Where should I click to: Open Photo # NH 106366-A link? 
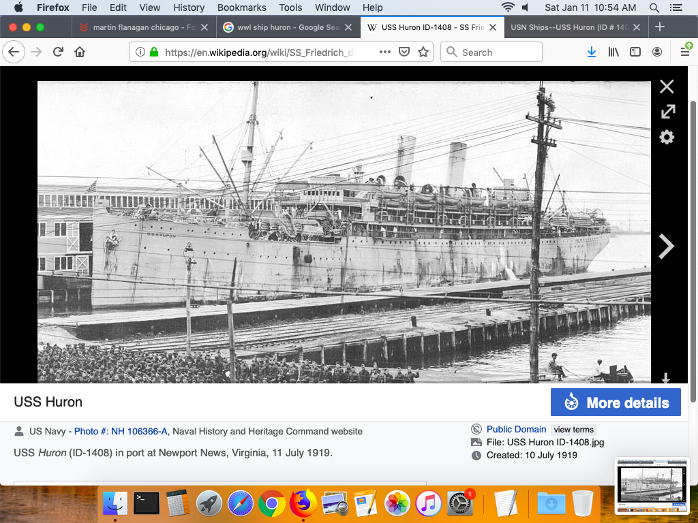click(121, 431)
